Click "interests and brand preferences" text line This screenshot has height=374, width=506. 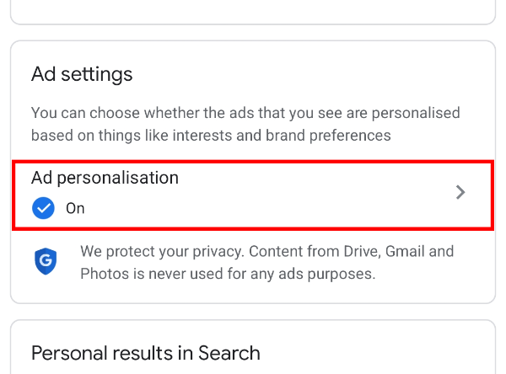(211, 135)
